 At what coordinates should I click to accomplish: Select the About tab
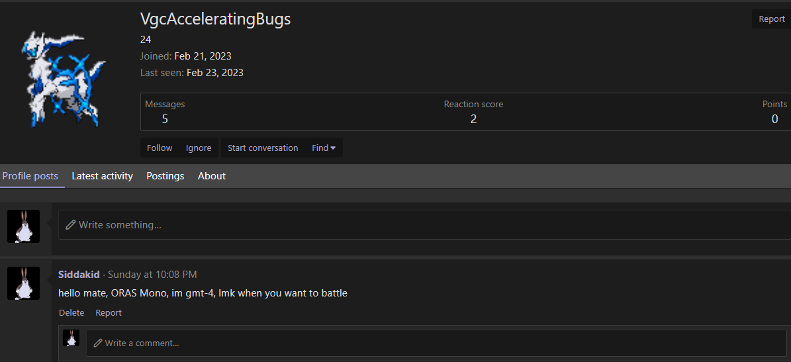pos(212,176)
